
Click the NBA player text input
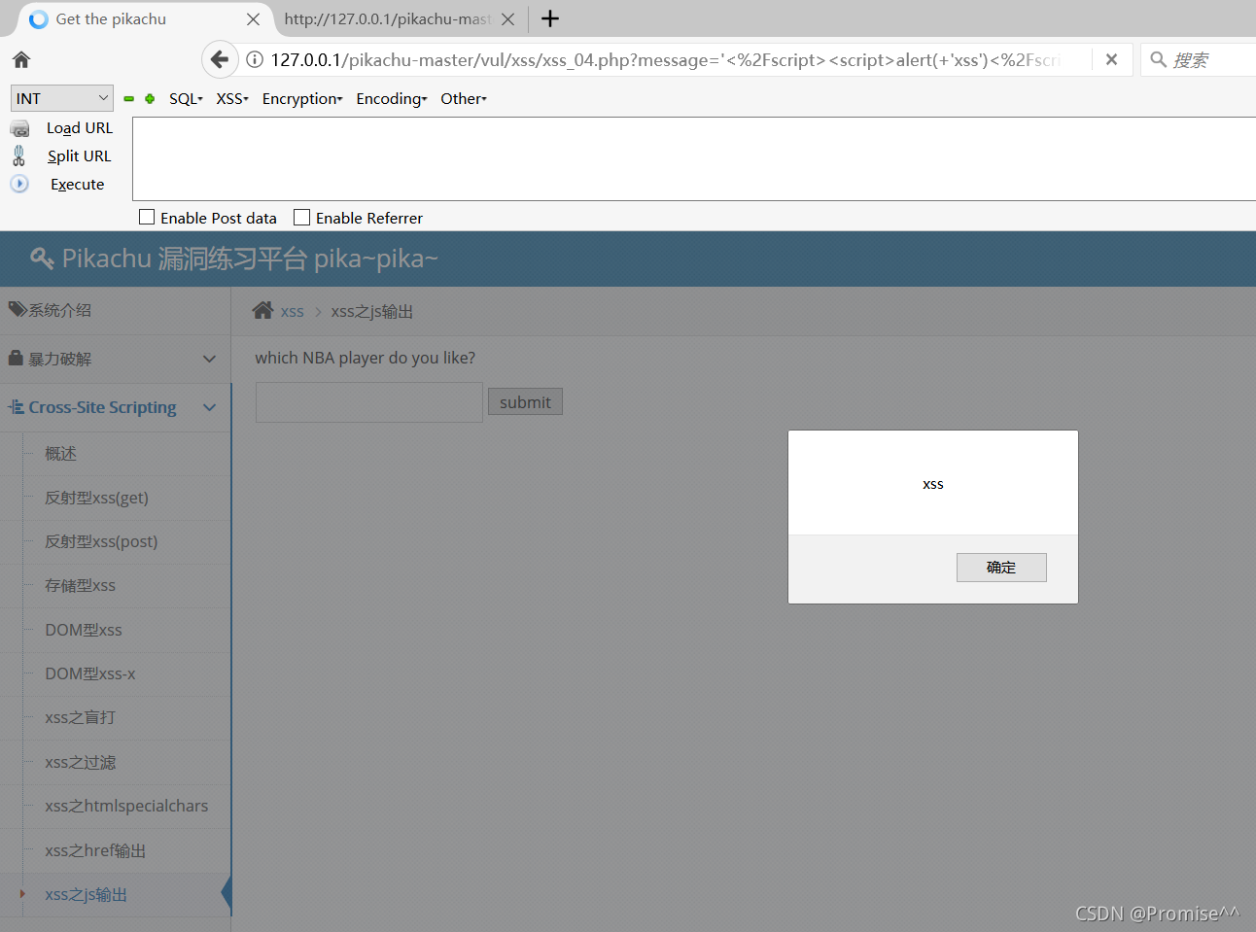point(369,402)
